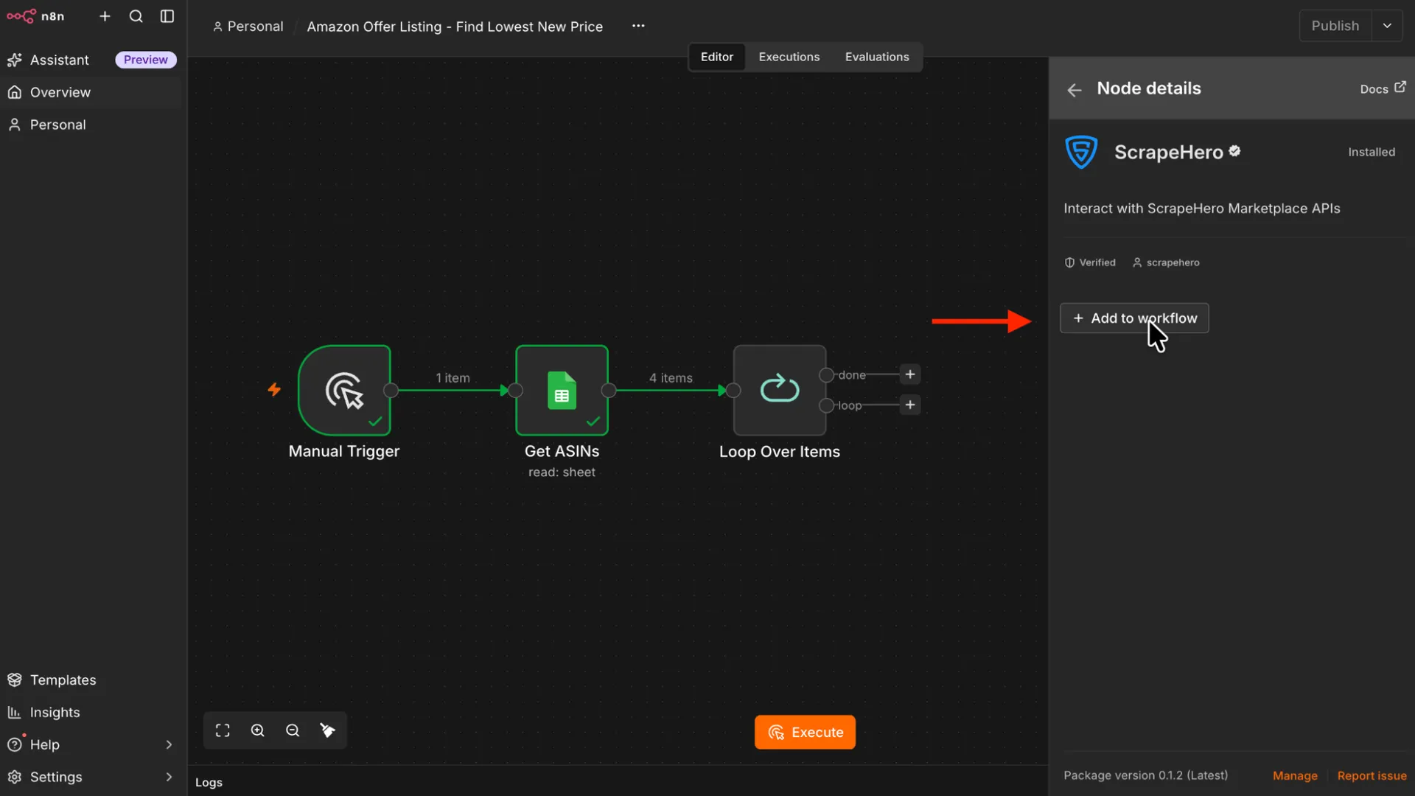
Task: Click the Installed status label
Action: (x=1372, y=152)
